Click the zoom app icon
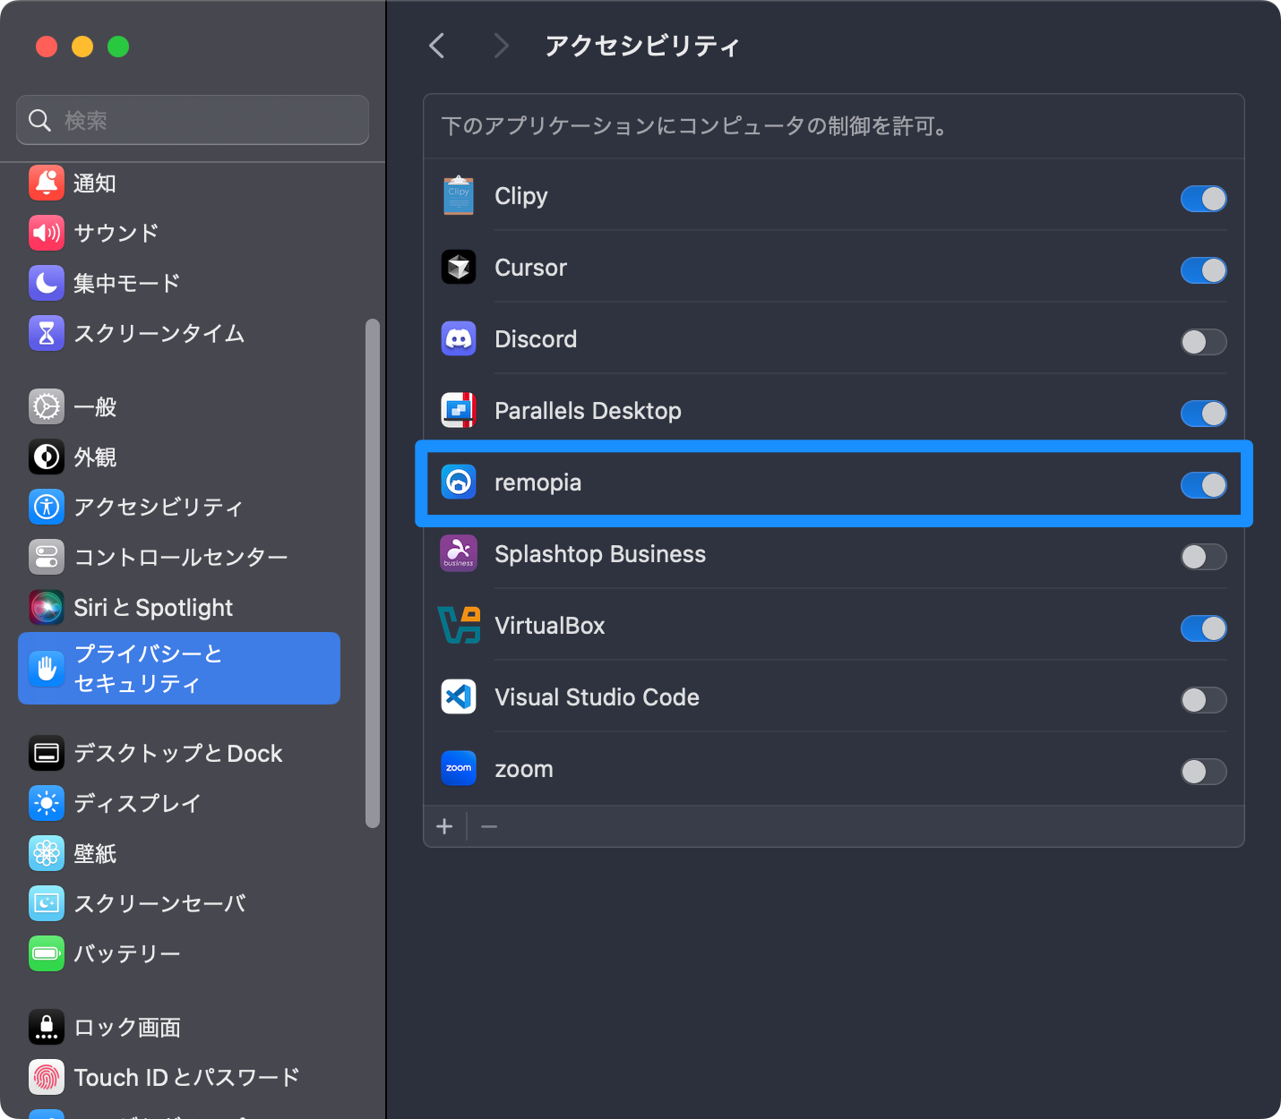Image resolution: width=1281 pixels, height=1119 pixels. [459, 768]
